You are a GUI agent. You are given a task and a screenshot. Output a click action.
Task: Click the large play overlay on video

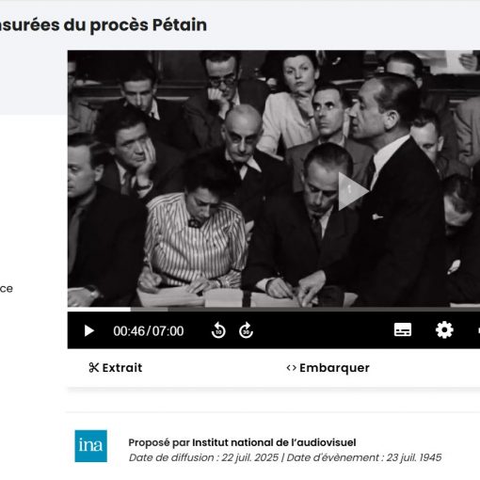(x=352, y=191)
